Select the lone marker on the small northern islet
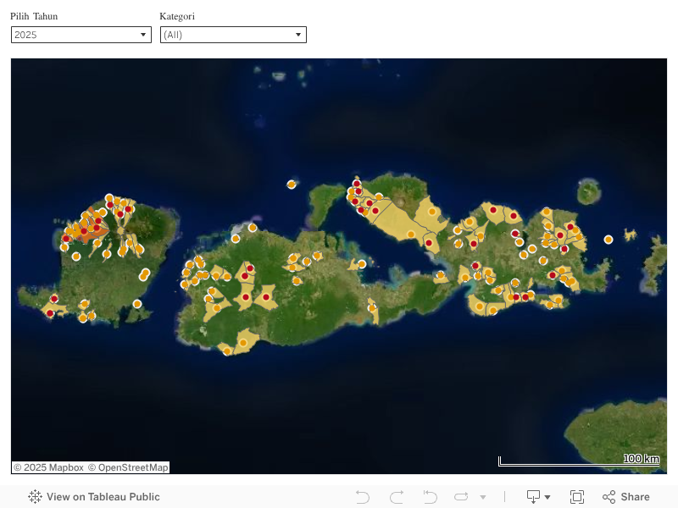This screenshot has width=678, height=508. (x=292, y=184)
